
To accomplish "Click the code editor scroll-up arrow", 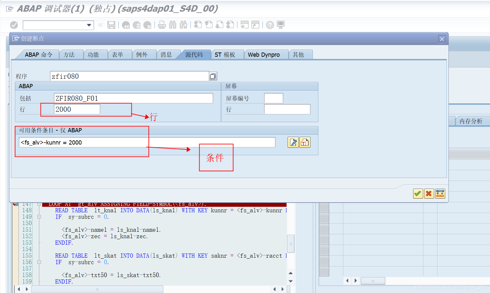I will click(x=291, y=273).
